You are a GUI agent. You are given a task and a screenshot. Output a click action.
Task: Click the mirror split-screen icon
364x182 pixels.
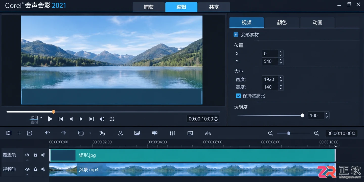[208, 133]
